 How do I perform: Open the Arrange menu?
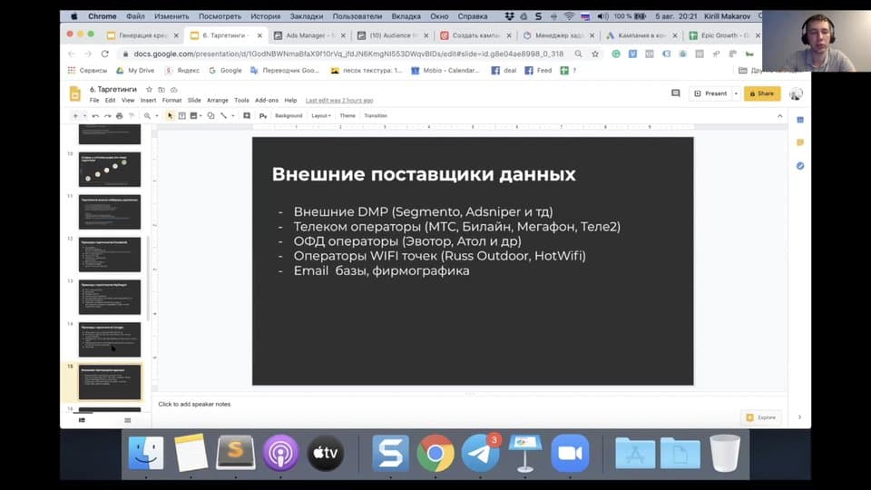(x=218, y=101)
